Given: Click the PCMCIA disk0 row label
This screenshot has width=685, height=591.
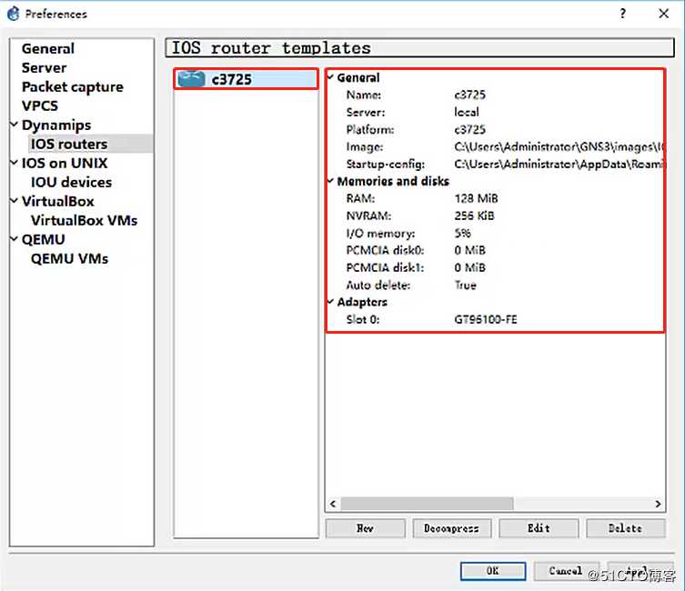Looking at the screenshot, I should click(x=385, y=250).
